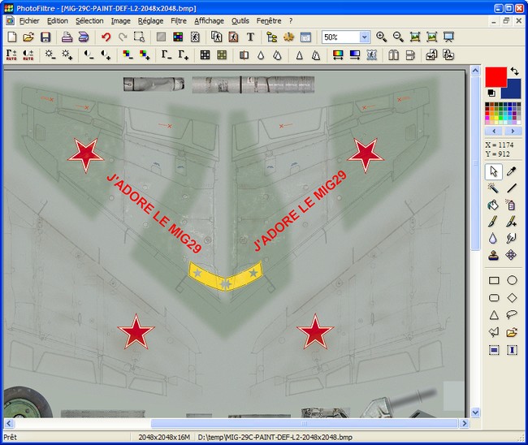
Task: Swap foreground and background colors
Action: (x=514, y=71)
